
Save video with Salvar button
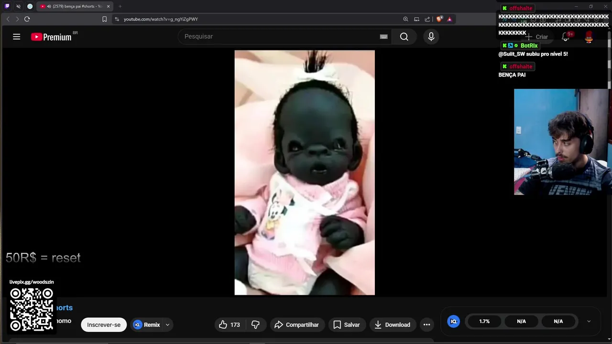[x=346, y=325]
